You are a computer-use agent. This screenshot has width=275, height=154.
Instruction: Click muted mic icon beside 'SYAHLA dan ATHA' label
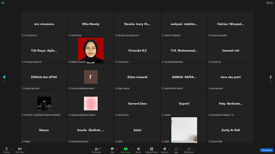tap(23, 89)
